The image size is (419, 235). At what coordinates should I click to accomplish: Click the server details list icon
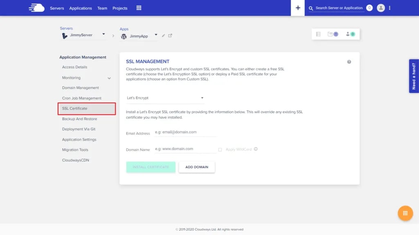pos(319,34)
